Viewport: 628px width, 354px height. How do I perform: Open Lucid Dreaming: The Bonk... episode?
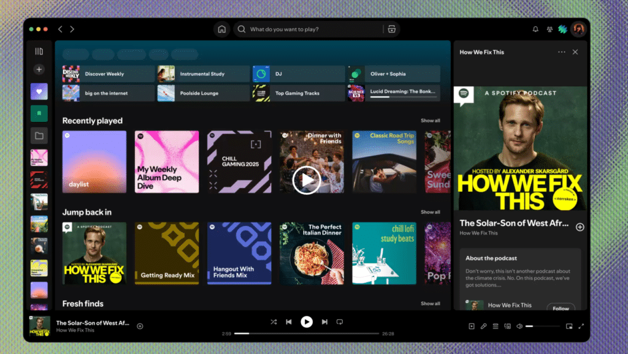[x=394, y=93]
